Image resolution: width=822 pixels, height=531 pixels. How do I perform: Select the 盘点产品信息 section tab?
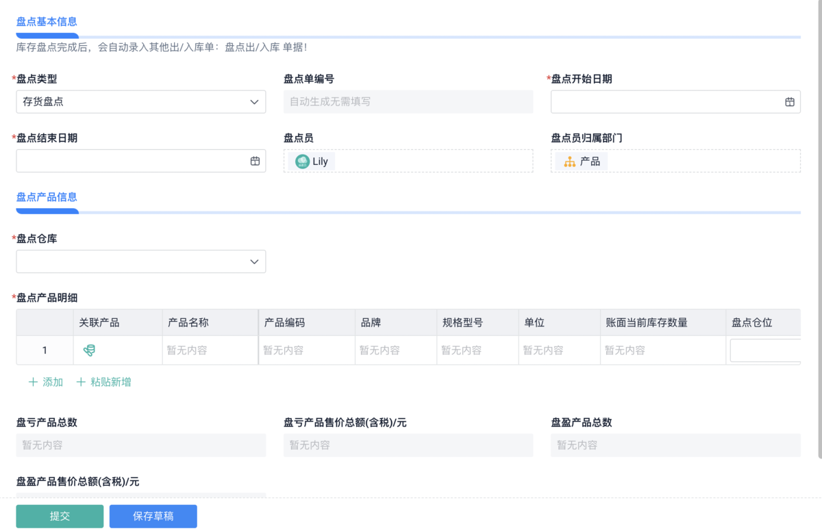coord(47,197)
